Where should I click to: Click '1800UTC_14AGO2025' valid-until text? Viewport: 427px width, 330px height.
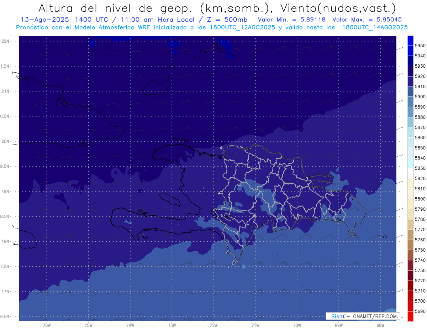click(x=375, y=27)
